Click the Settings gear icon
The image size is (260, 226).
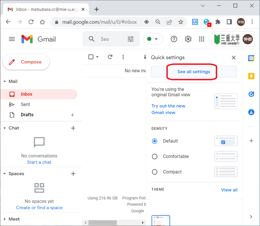click(188, 39)
